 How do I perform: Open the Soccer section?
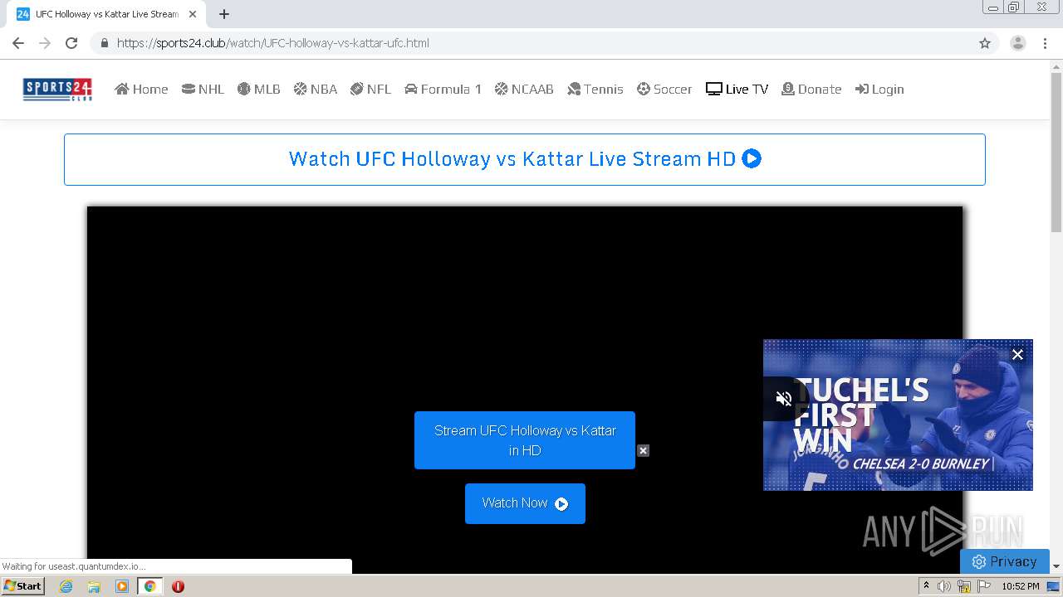click(664, 90)
